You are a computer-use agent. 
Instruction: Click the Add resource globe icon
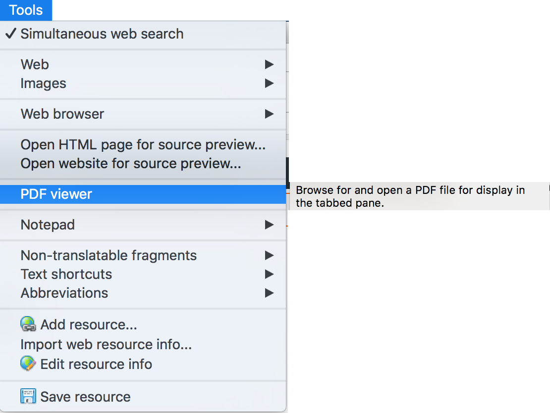(x=28, y=324)
